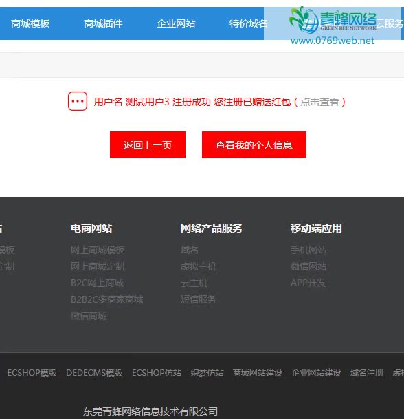Click the 返回上一页 button
This screenshot has width=404, height=419.
tap(148, 145)
